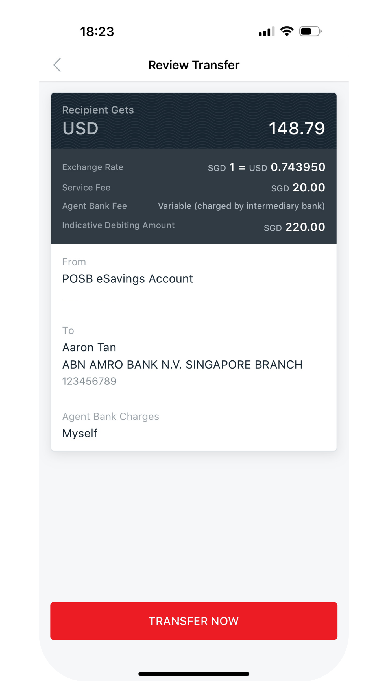Tap Agent Bank Charges Myself value
Viewport: 388px width, 699px height.
click(80, 433)
